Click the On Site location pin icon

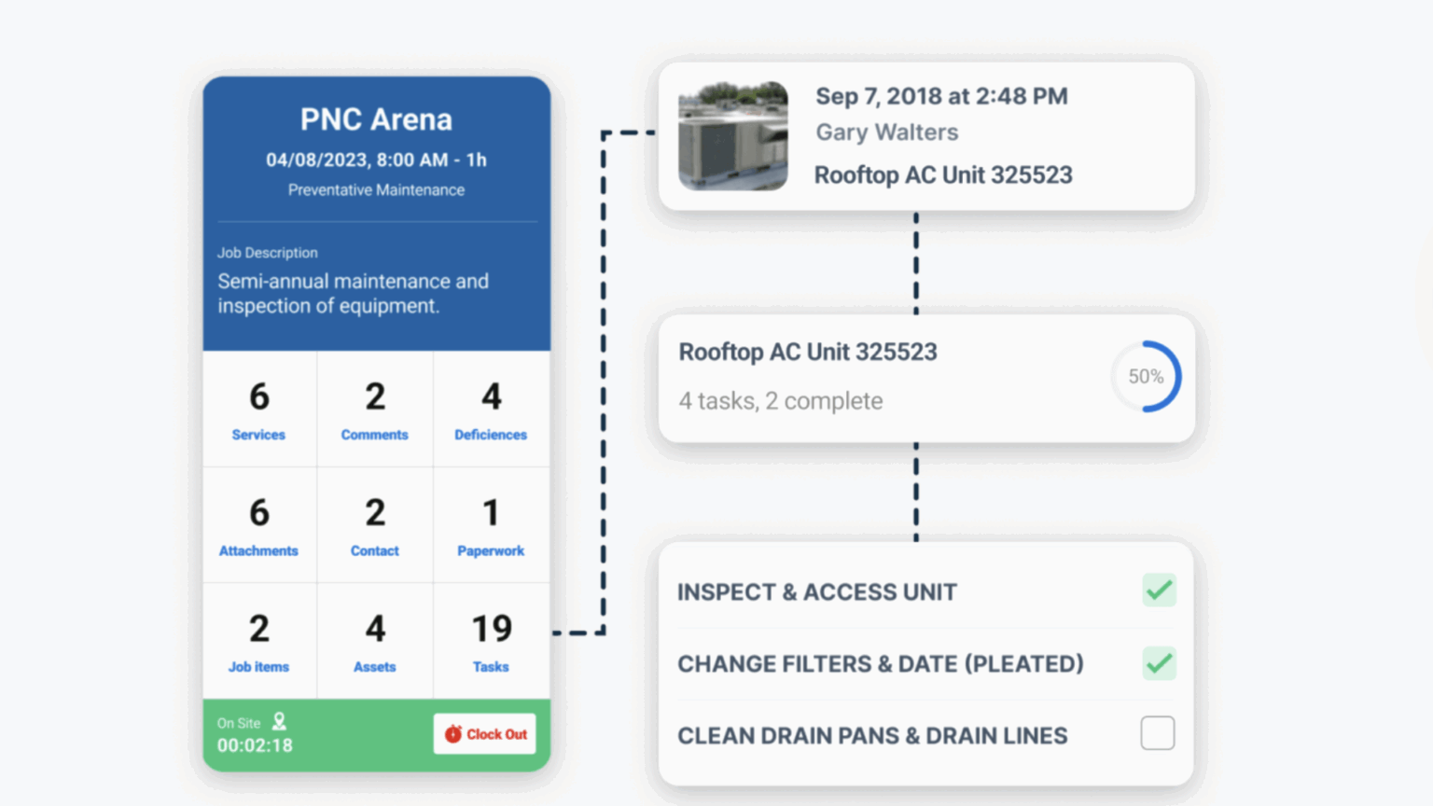click(278, 721)
